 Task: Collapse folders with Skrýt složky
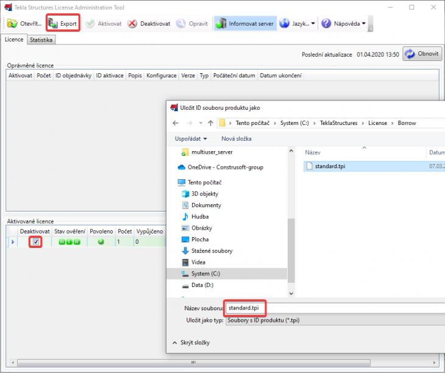point(191,343)
